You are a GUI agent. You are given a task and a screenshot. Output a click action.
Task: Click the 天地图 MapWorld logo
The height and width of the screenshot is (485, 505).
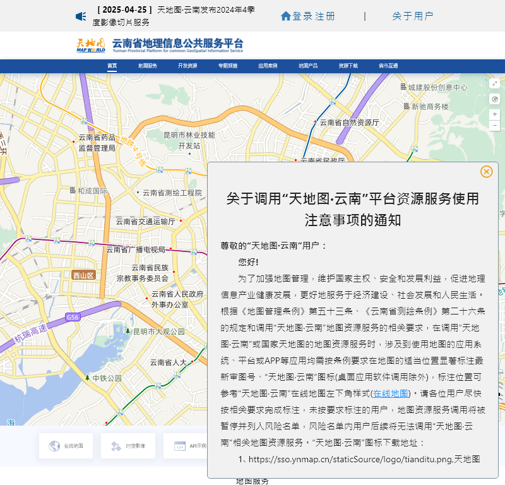pos(91,45)
